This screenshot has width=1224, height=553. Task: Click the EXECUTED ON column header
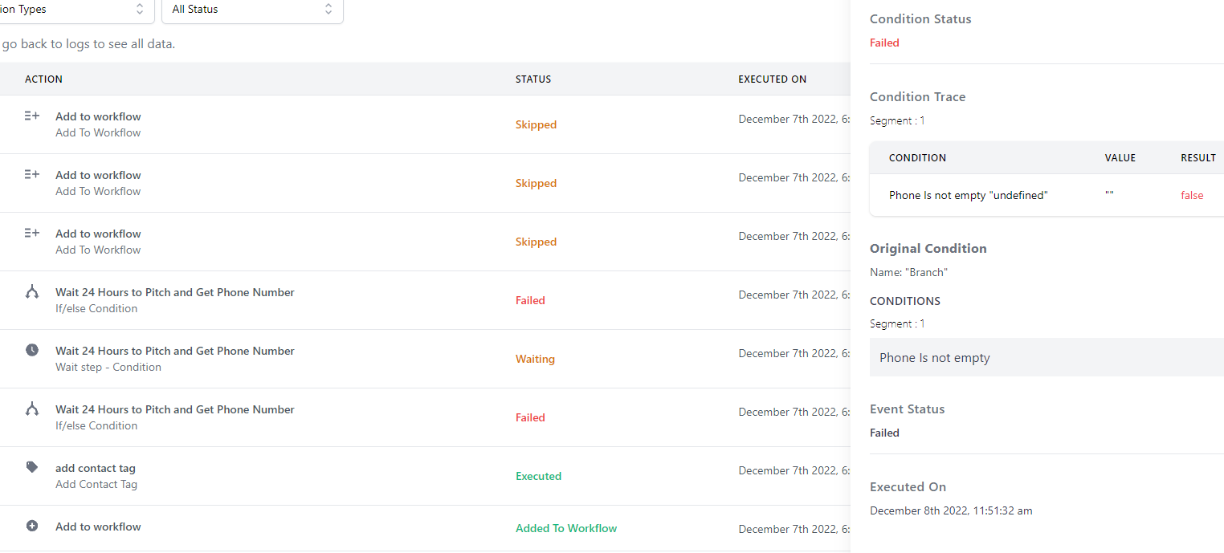tap(772, 79)
